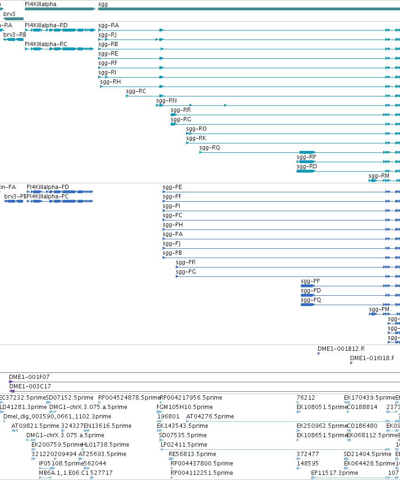
Task: Select transcript sgg-RK
Action: click(293, 143)
